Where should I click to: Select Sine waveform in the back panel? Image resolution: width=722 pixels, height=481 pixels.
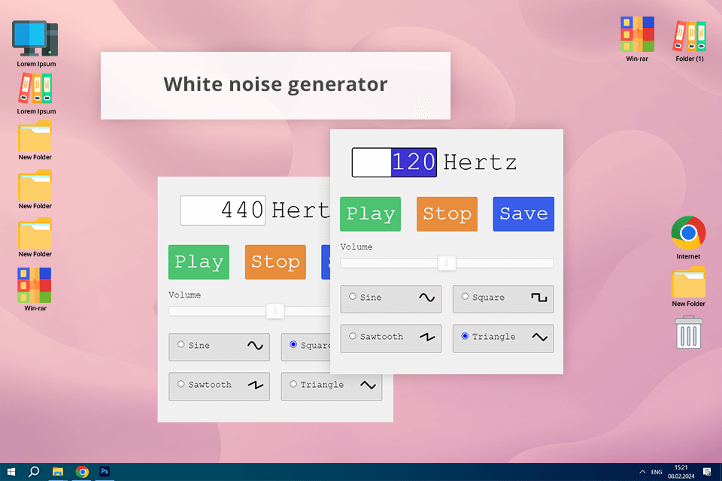click(219, 346)
